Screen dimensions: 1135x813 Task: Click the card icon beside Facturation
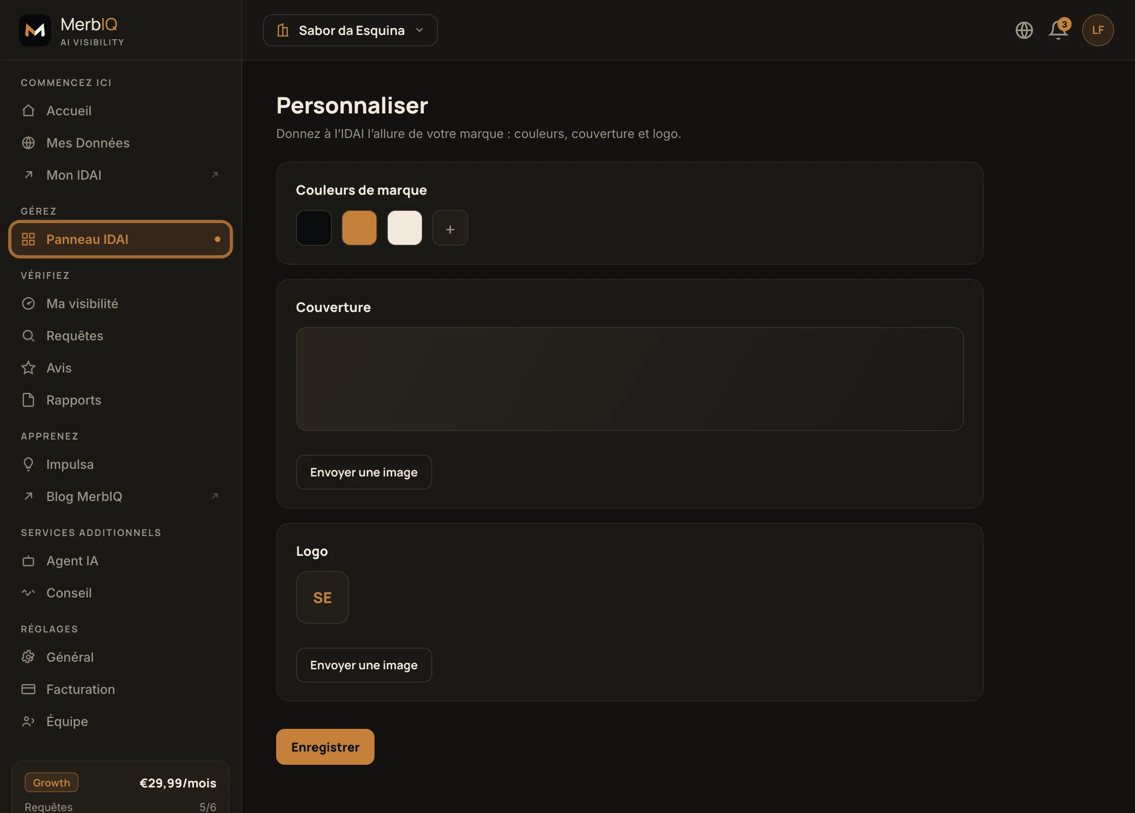tap(28, 689)
